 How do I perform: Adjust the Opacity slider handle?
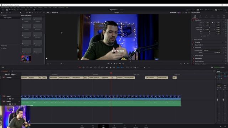click(x=215, y=53)
